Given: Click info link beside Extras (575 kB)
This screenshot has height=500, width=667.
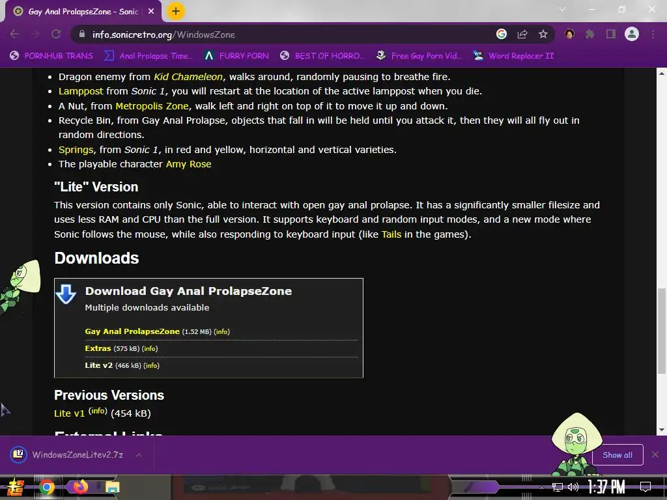Looking at the screenshot, I should click(150, 349).
